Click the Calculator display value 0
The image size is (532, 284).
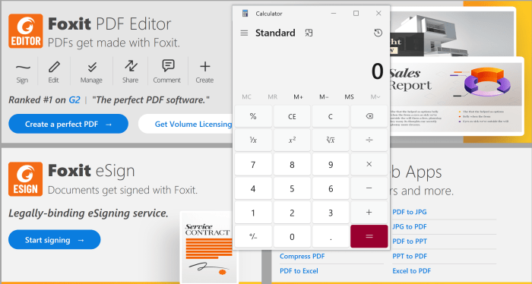point(377,71)
